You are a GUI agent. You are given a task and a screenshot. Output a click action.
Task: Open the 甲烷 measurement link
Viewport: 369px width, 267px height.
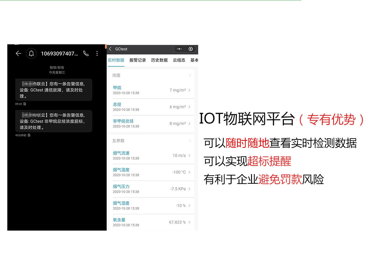point(117,88)
